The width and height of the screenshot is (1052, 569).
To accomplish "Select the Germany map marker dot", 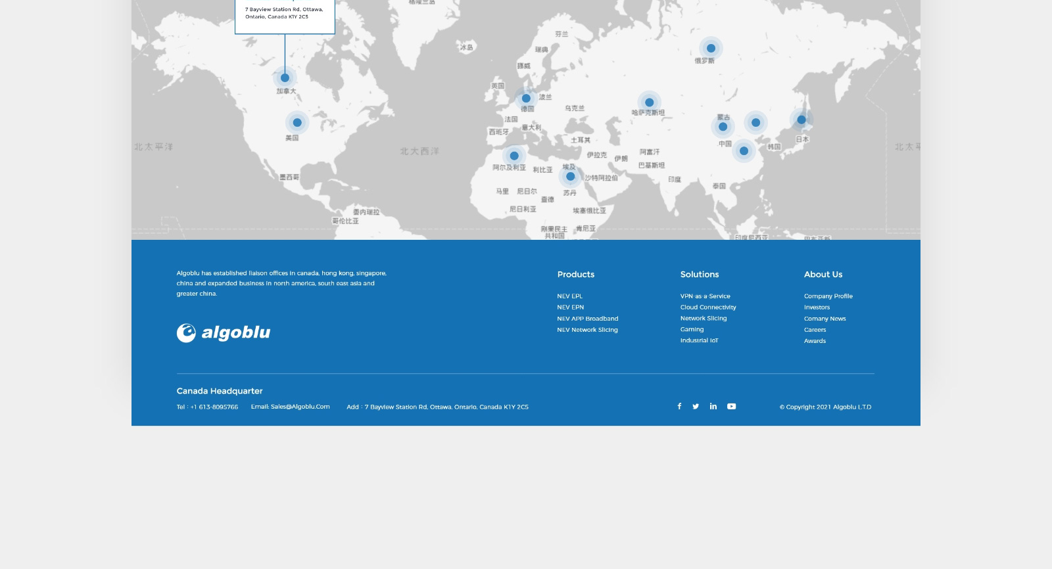I will click(x=526, y=99).
